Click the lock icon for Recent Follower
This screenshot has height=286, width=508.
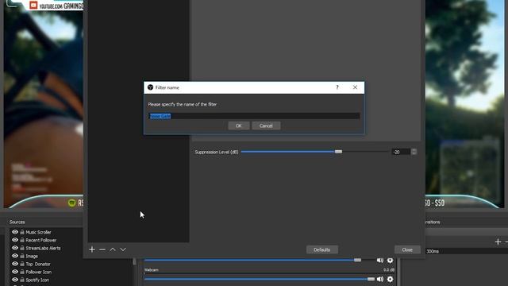[22, 240]
